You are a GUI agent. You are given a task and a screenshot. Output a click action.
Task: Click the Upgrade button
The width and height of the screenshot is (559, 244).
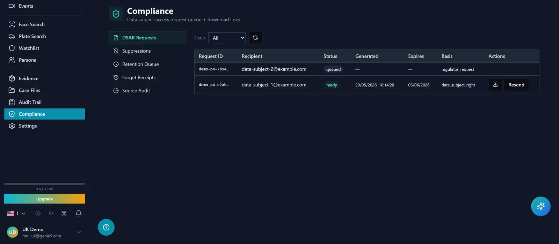point(44,199)
